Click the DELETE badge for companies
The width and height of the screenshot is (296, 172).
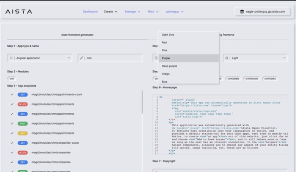tap(23, 153)
